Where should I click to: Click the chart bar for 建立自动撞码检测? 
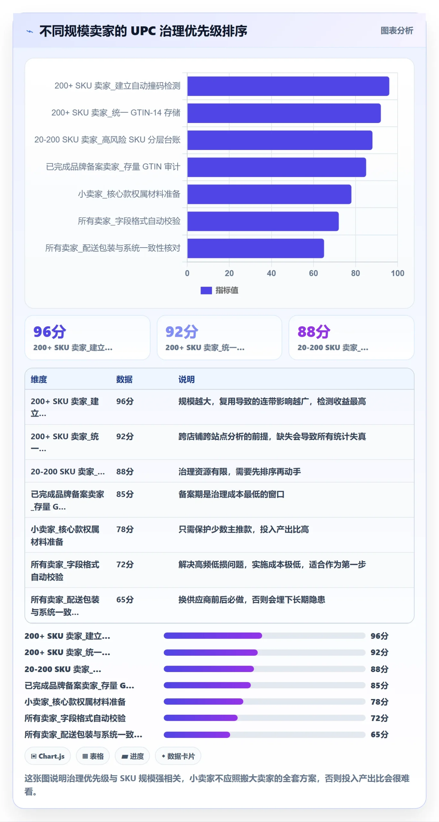288,86
